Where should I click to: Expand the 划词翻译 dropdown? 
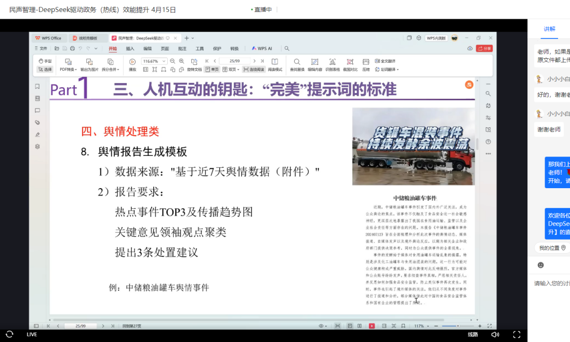(x=397, y=70)
